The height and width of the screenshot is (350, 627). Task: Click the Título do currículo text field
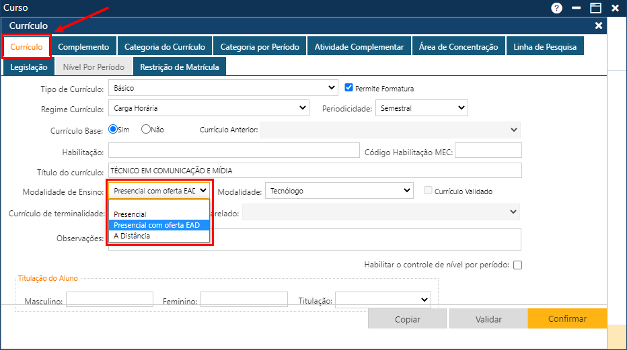point(315,171)
